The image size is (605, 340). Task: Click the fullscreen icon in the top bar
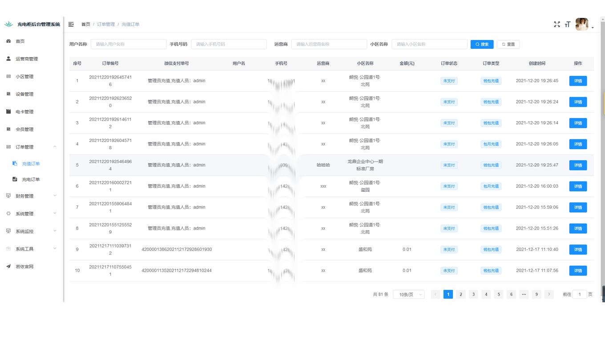[x=557, y=24]
